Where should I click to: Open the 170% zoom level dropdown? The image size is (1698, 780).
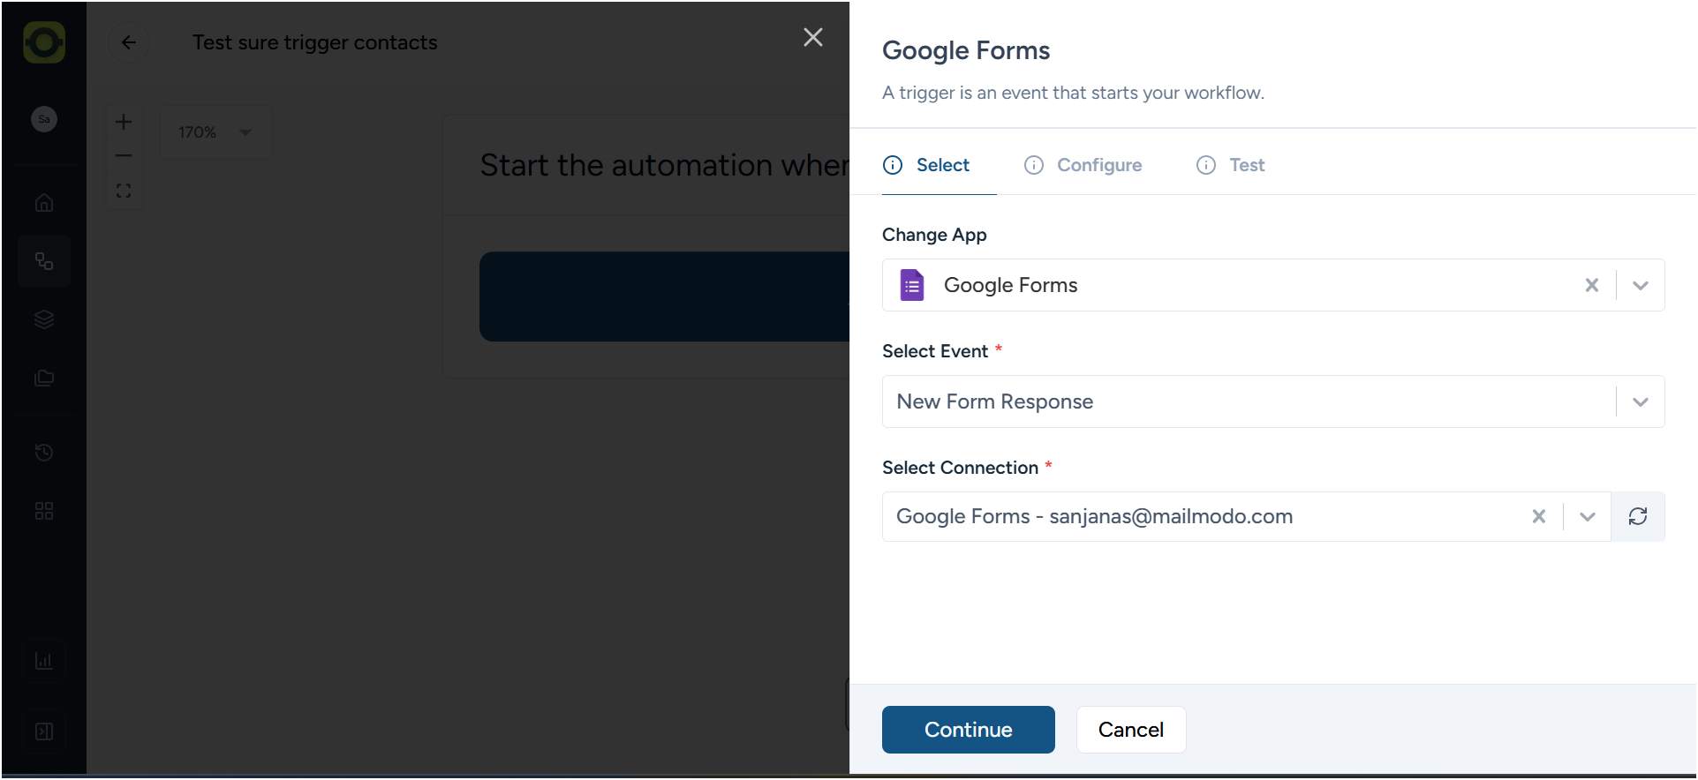coord(216,132)
